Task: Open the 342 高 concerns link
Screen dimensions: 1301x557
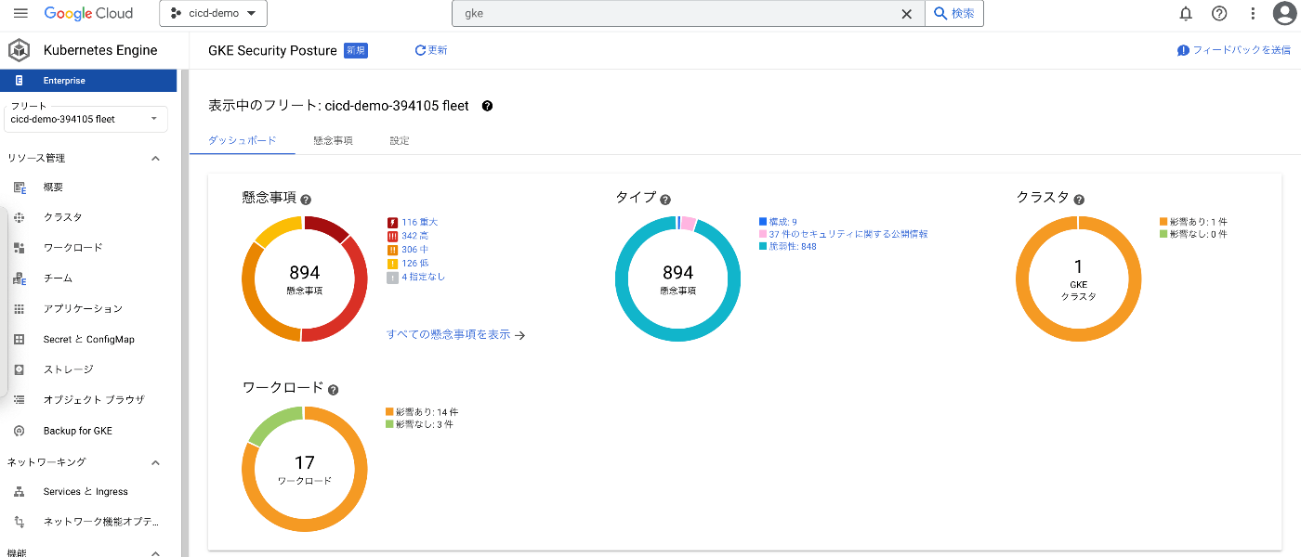Action: (414, 236)
